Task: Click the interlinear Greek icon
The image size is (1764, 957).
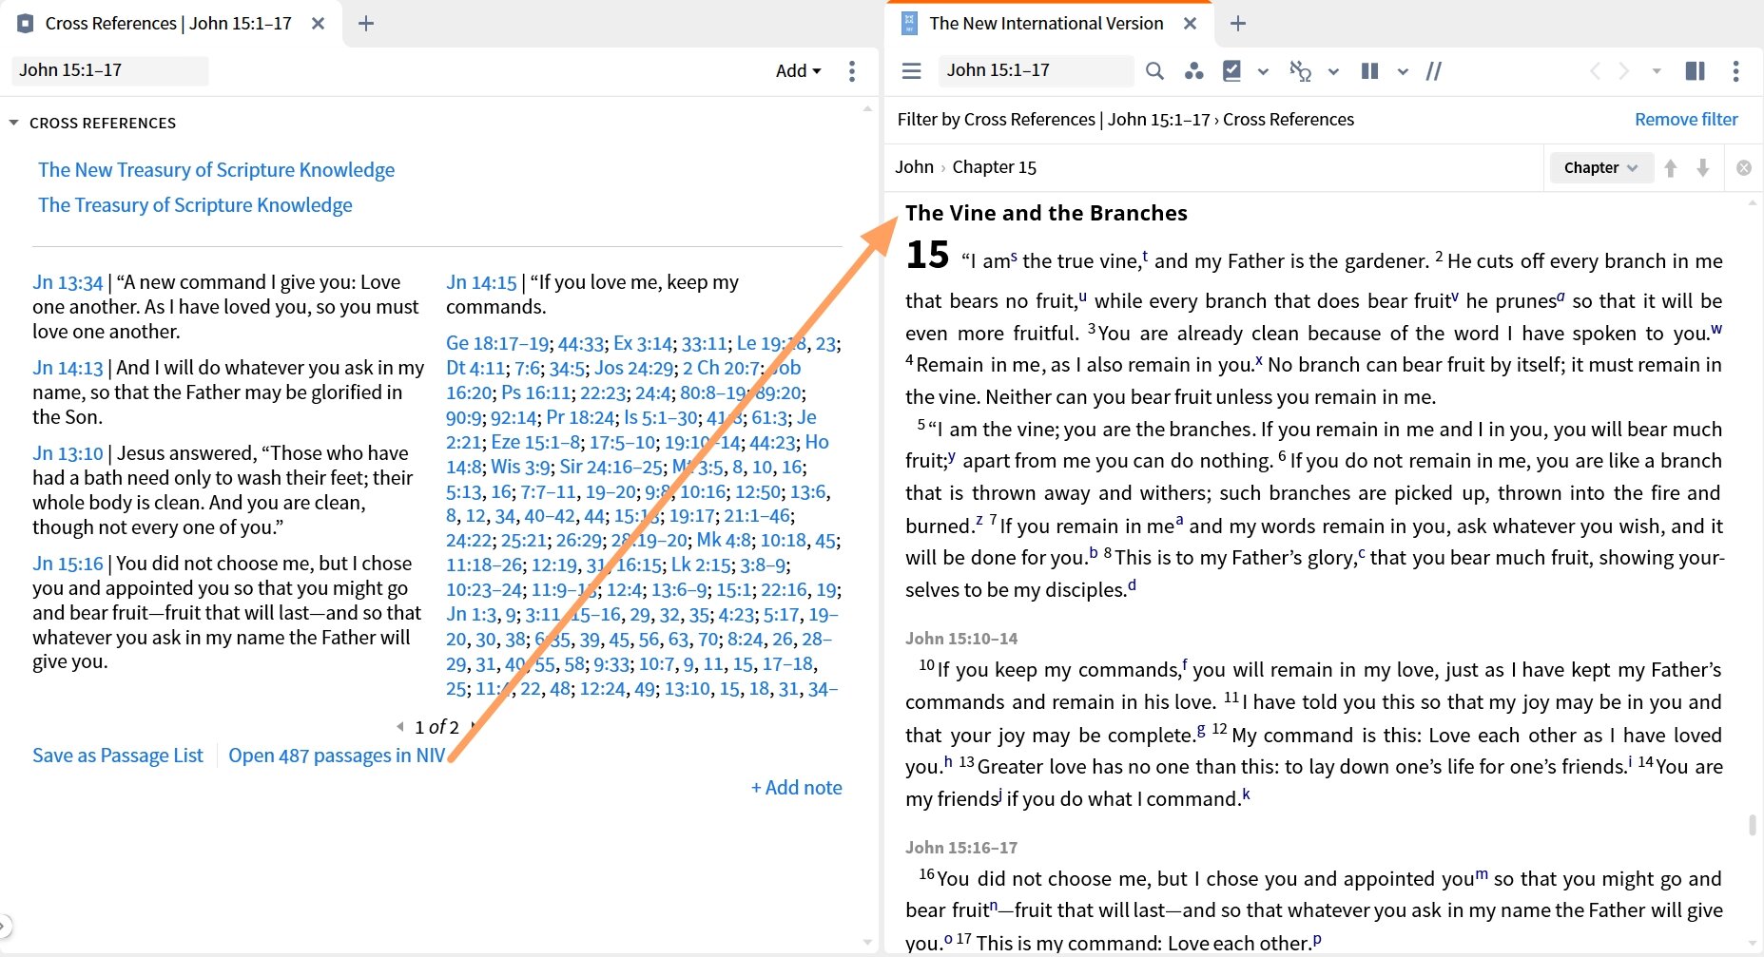Action: coord(1300,70)
